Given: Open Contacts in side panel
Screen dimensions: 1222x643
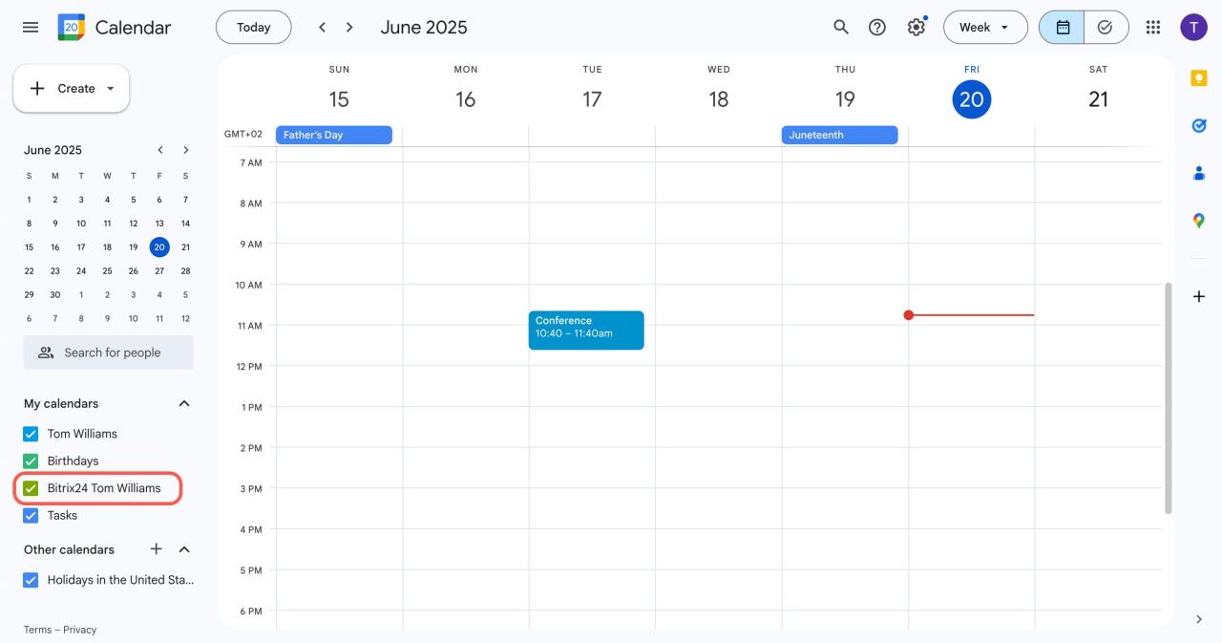Looking at the screenshot, I should tap(1199, 173).
